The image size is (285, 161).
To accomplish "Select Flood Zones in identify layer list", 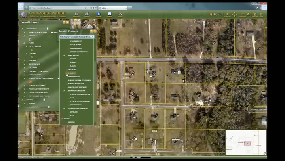I will tap(76, 105).
